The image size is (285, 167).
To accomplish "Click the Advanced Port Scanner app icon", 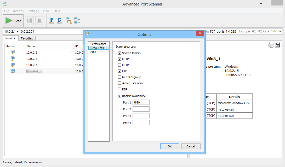I will pos(5,4).
